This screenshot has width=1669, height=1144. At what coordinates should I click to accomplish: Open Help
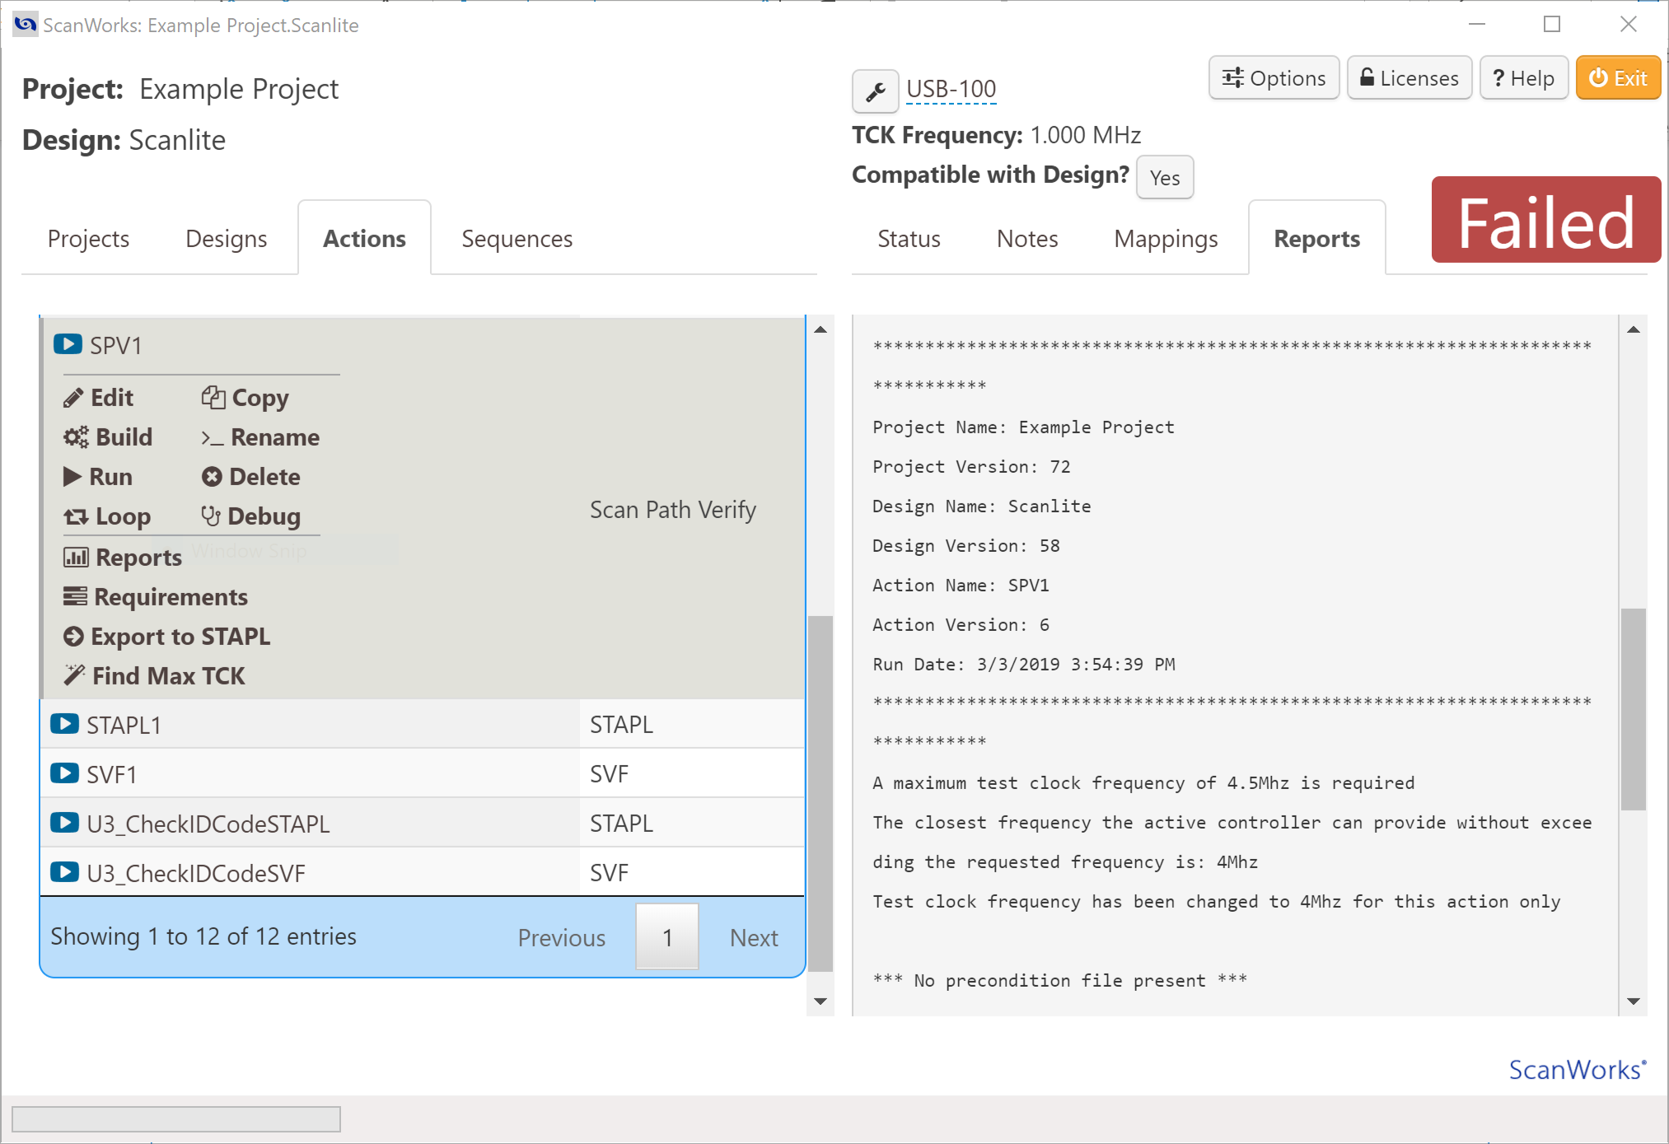tap(1523, 78)
